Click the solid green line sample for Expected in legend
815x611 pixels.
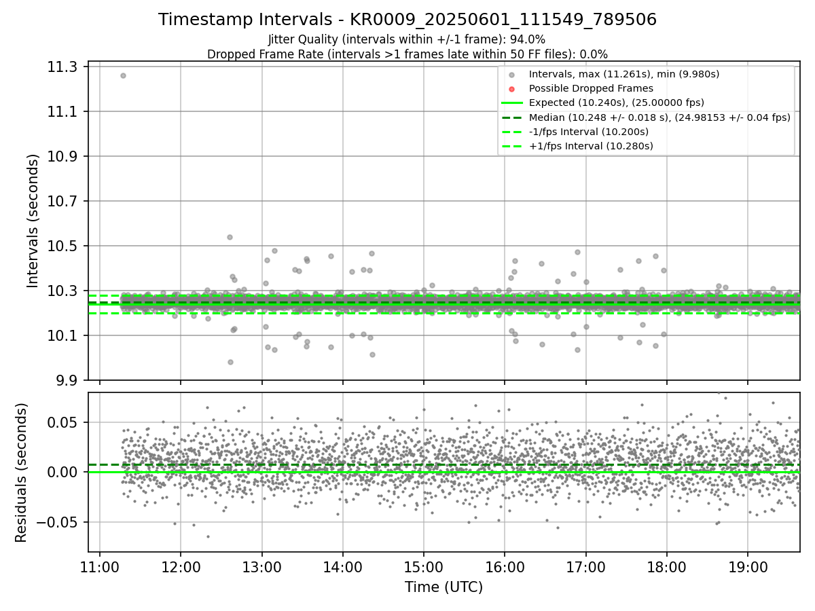pyautogui.click(x=512, y=103)
